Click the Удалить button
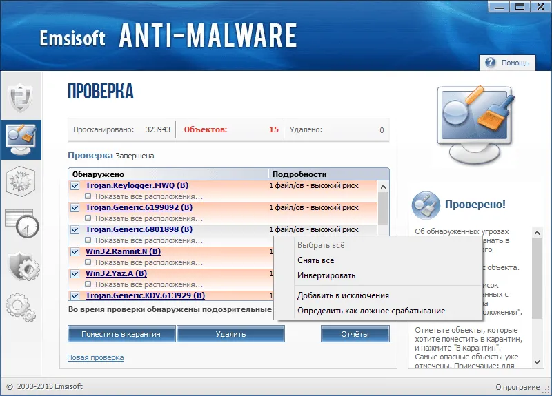Screen dimensions: 552x396 point(230,334)
